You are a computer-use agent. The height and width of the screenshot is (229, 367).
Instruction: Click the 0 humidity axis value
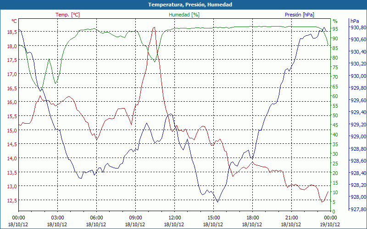[334, 212]
